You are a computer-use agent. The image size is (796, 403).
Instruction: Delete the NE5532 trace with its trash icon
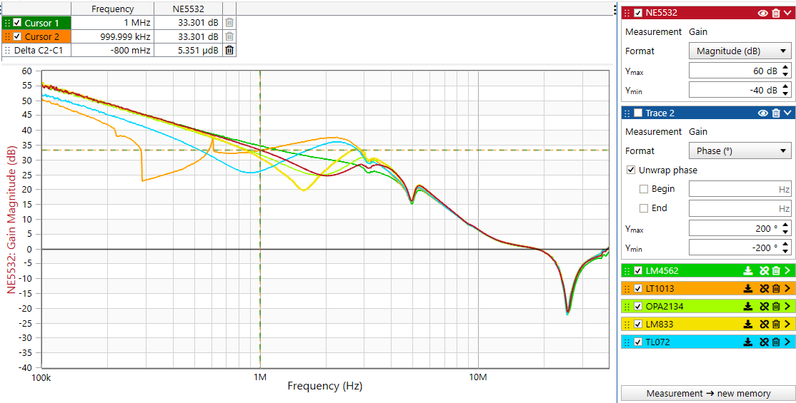[776, 13]
